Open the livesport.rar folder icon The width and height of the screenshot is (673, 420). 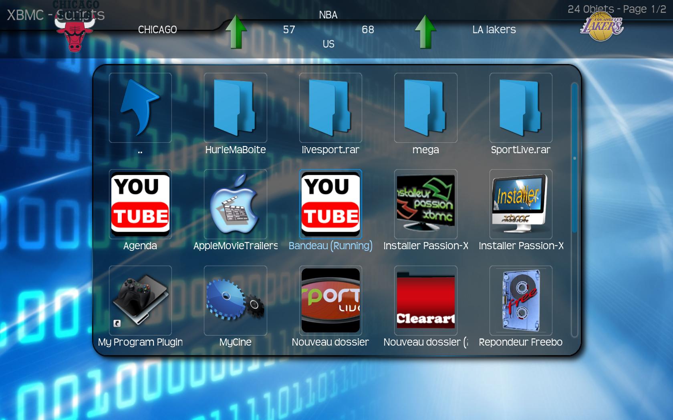pyautogui.click(x=330, y=108)
